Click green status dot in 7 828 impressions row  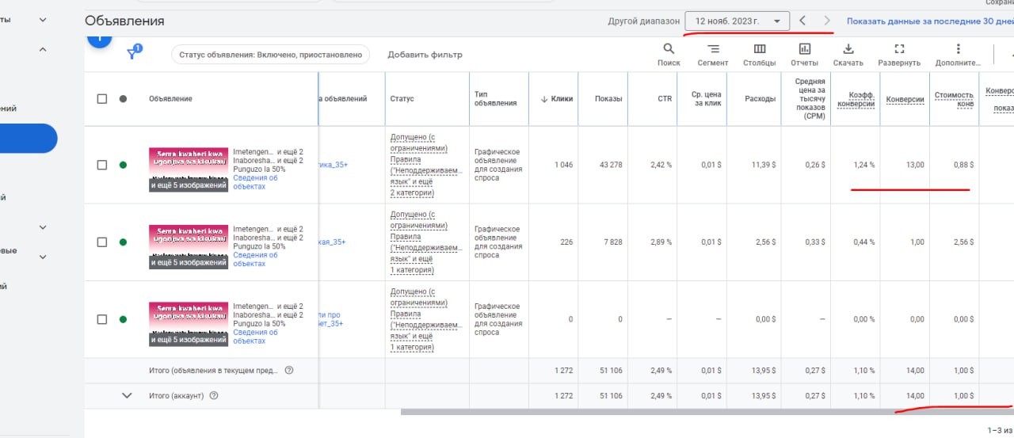coord(123,242)
